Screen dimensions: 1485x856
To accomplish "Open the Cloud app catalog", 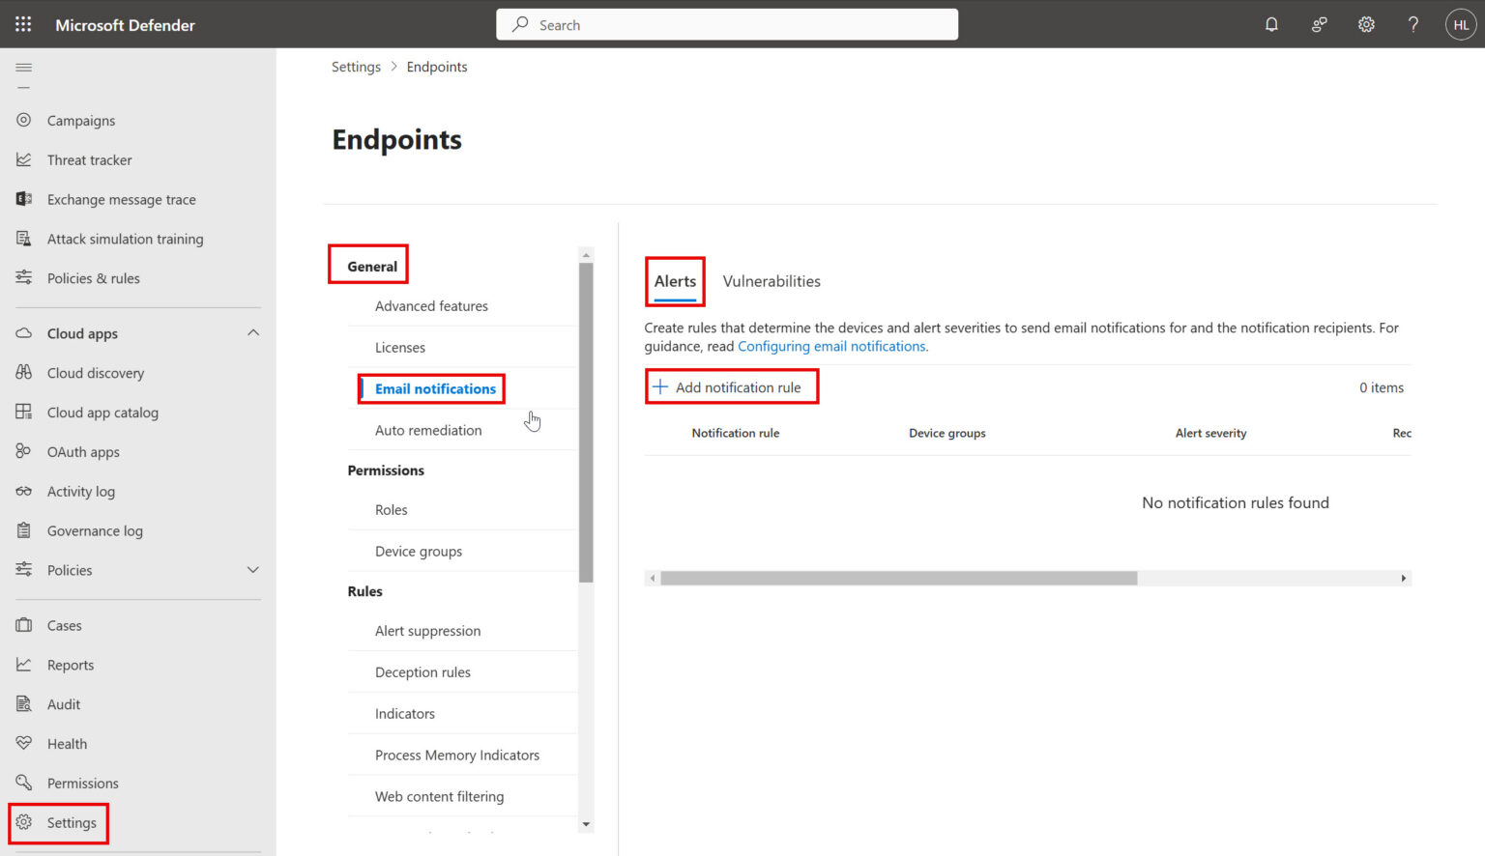I will tap(102, 412).
